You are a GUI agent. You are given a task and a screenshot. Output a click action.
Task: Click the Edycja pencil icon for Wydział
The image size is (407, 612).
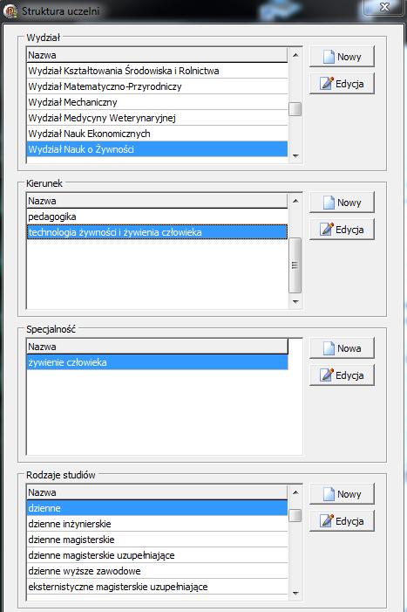(326, 83)
